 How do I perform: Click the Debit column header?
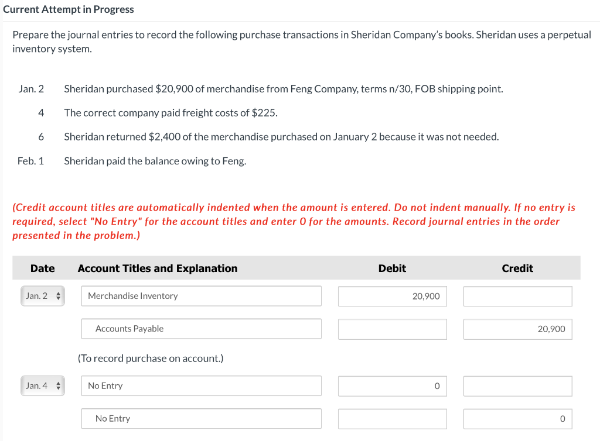pos(392,268)
